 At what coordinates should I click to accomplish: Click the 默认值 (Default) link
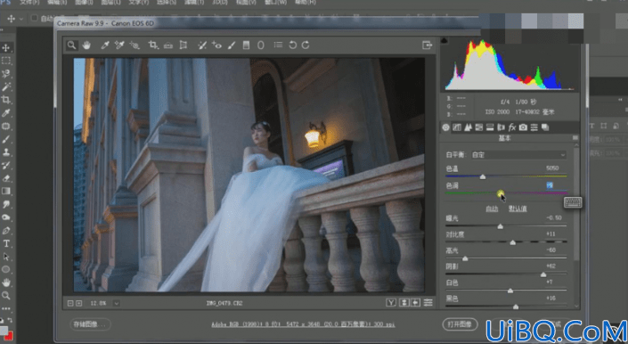click(518, 209)
